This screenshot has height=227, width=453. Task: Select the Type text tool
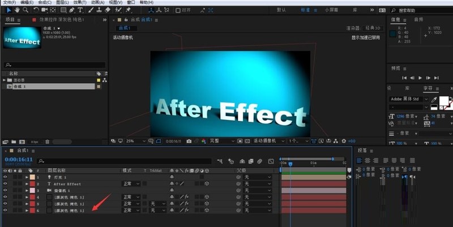[x=80, y=10]
